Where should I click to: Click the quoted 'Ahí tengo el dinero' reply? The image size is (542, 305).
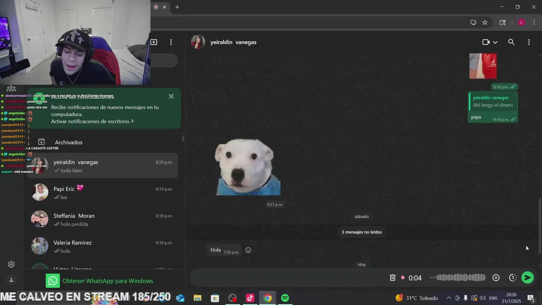[493, 102]
